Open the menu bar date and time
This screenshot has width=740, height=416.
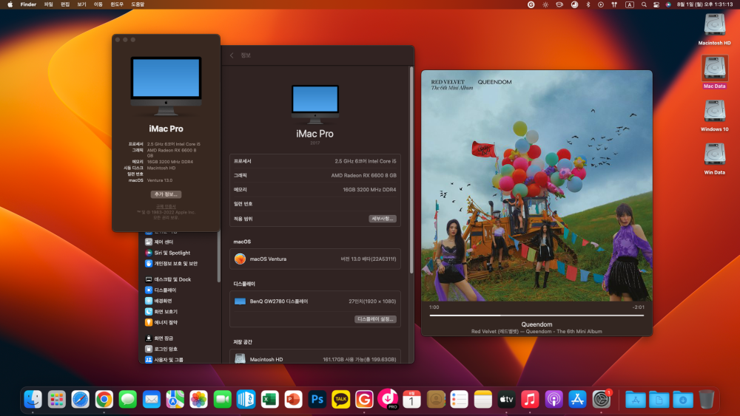tap(704, 4)
